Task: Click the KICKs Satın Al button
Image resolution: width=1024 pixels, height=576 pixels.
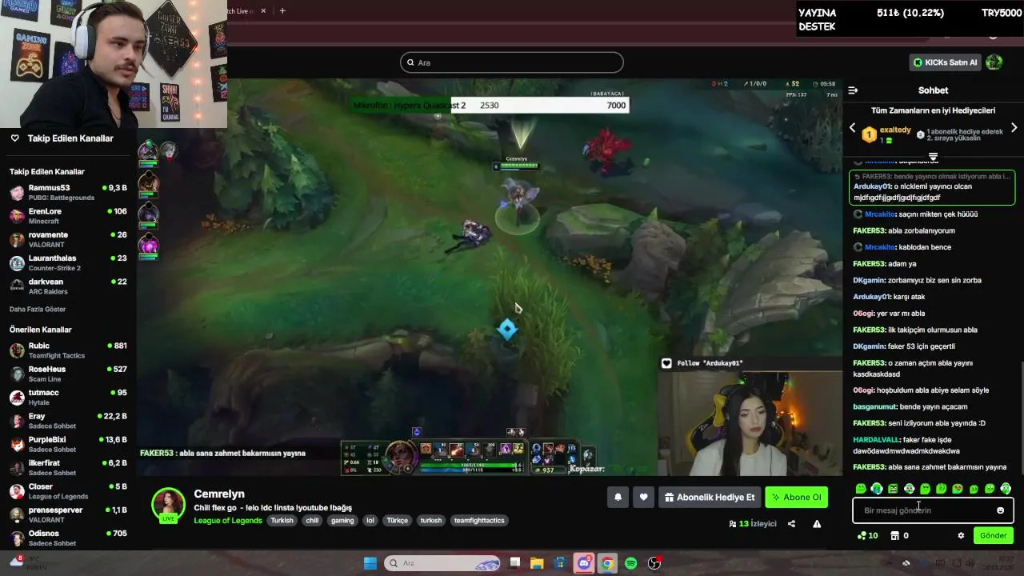Action: point(945,62)
